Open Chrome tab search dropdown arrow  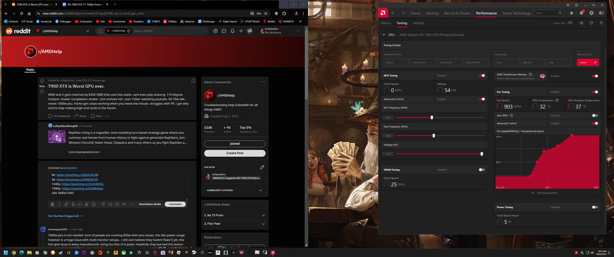(x=5, y=4)
